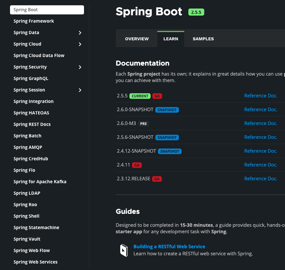
Task: Click the guide book icon beside Building a RESTful Web Service
Action: [x=124, y=250]
